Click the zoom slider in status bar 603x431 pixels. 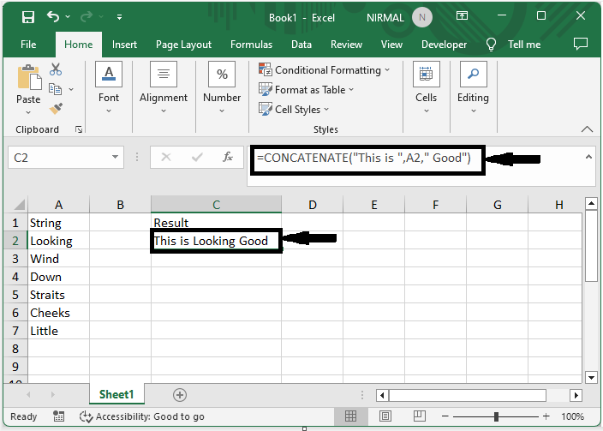point(495,416)
